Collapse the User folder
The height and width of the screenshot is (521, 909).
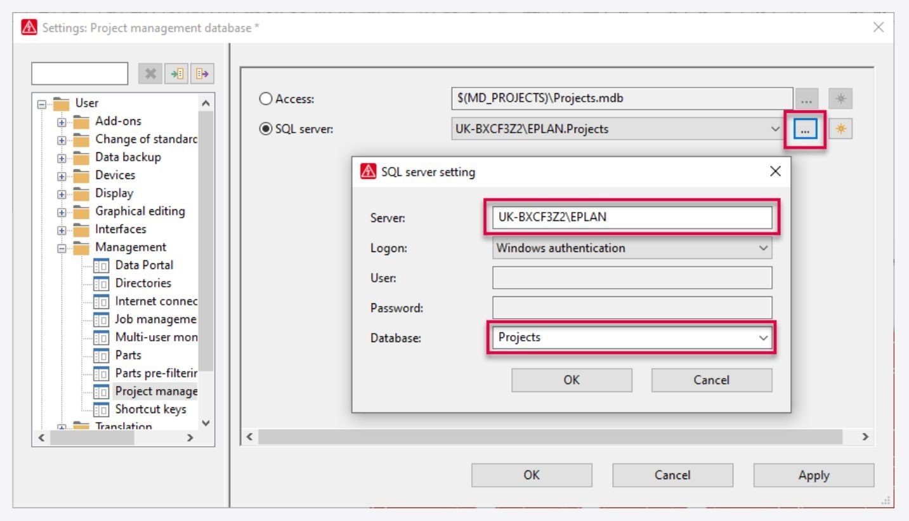coord(43,102)
